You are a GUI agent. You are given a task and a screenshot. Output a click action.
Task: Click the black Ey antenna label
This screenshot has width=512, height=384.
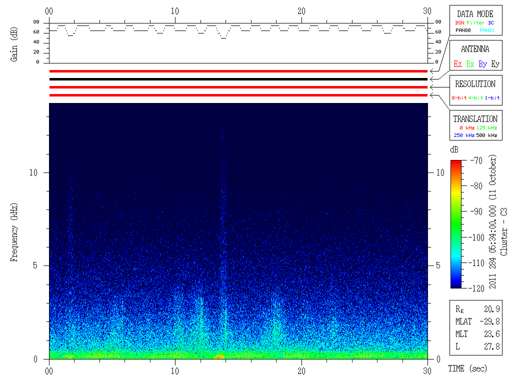tap(495, 64)
